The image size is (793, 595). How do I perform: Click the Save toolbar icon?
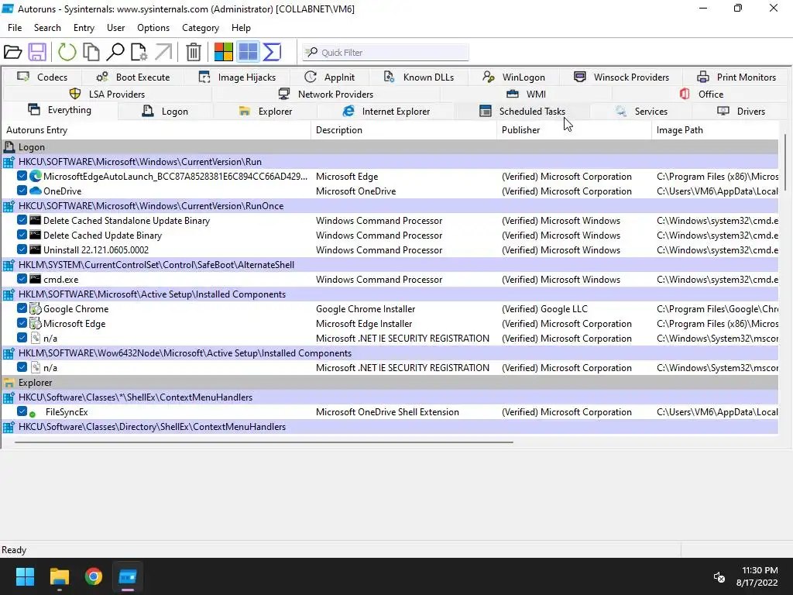pos(37,52)
